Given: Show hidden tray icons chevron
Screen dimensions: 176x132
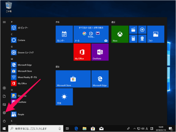Looking at the screenshot, I should point(134,128).
